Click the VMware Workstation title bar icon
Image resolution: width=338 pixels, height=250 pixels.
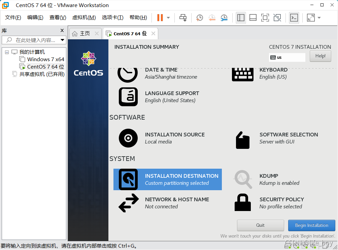pyautogui.click(x=5, y=5)
